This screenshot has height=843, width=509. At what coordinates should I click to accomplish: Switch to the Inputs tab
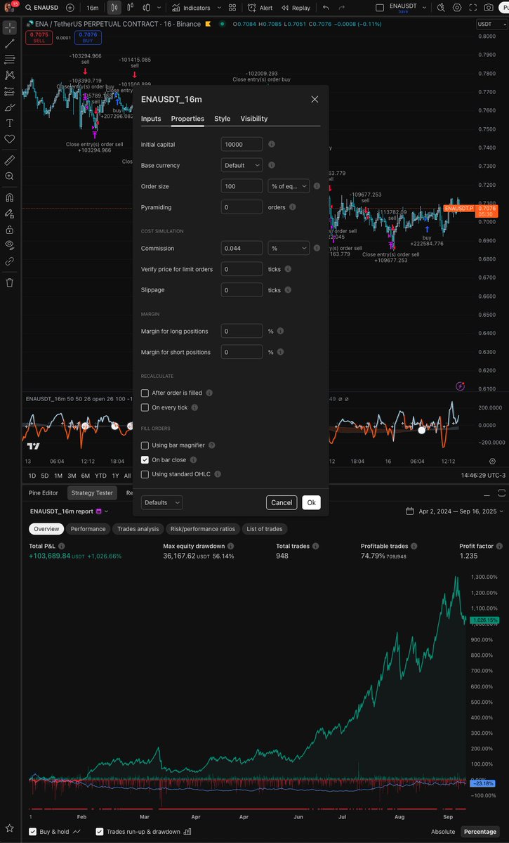tap(151, 119)
